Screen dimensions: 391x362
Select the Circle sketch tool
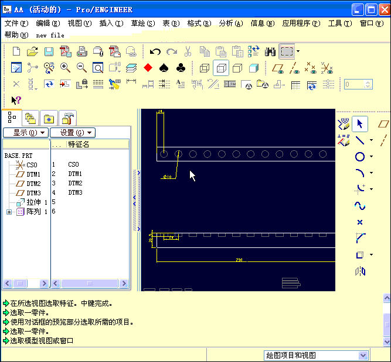pos(359,157)
